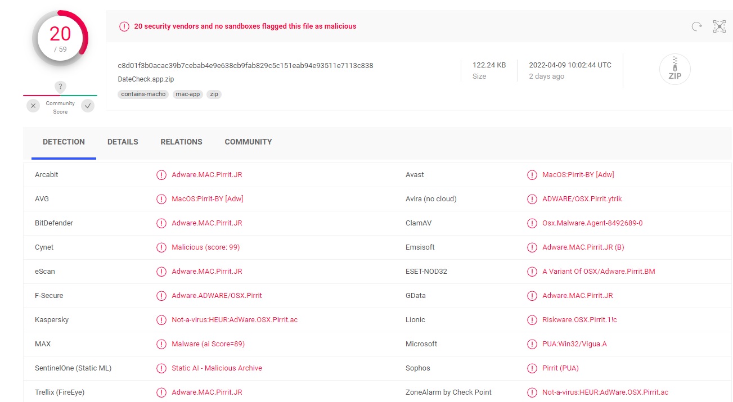Click the Arcabit vendor name

47,175
